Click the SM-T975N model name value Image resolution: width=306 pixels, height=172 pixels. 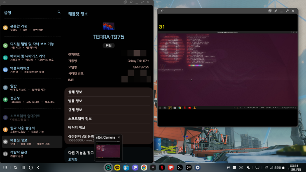click(141, 67)
